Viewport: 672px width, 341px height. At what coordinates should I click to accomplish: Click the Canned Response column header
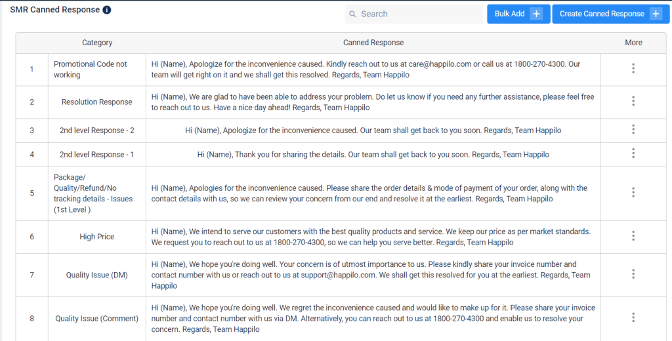point(373,43)
